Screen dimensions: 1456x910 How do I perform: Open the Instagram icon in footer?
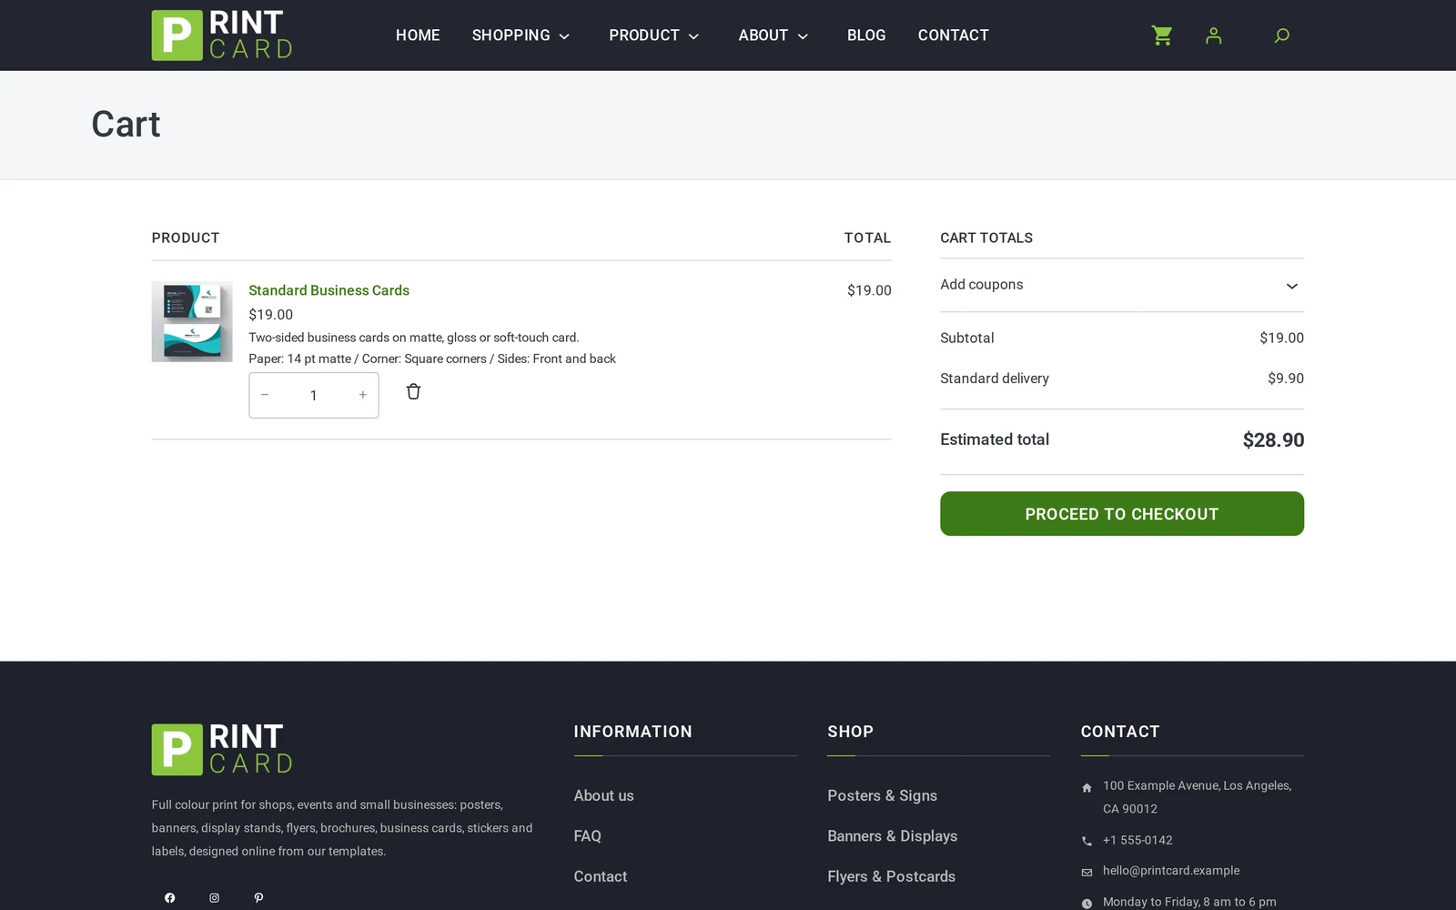(214, 898)
